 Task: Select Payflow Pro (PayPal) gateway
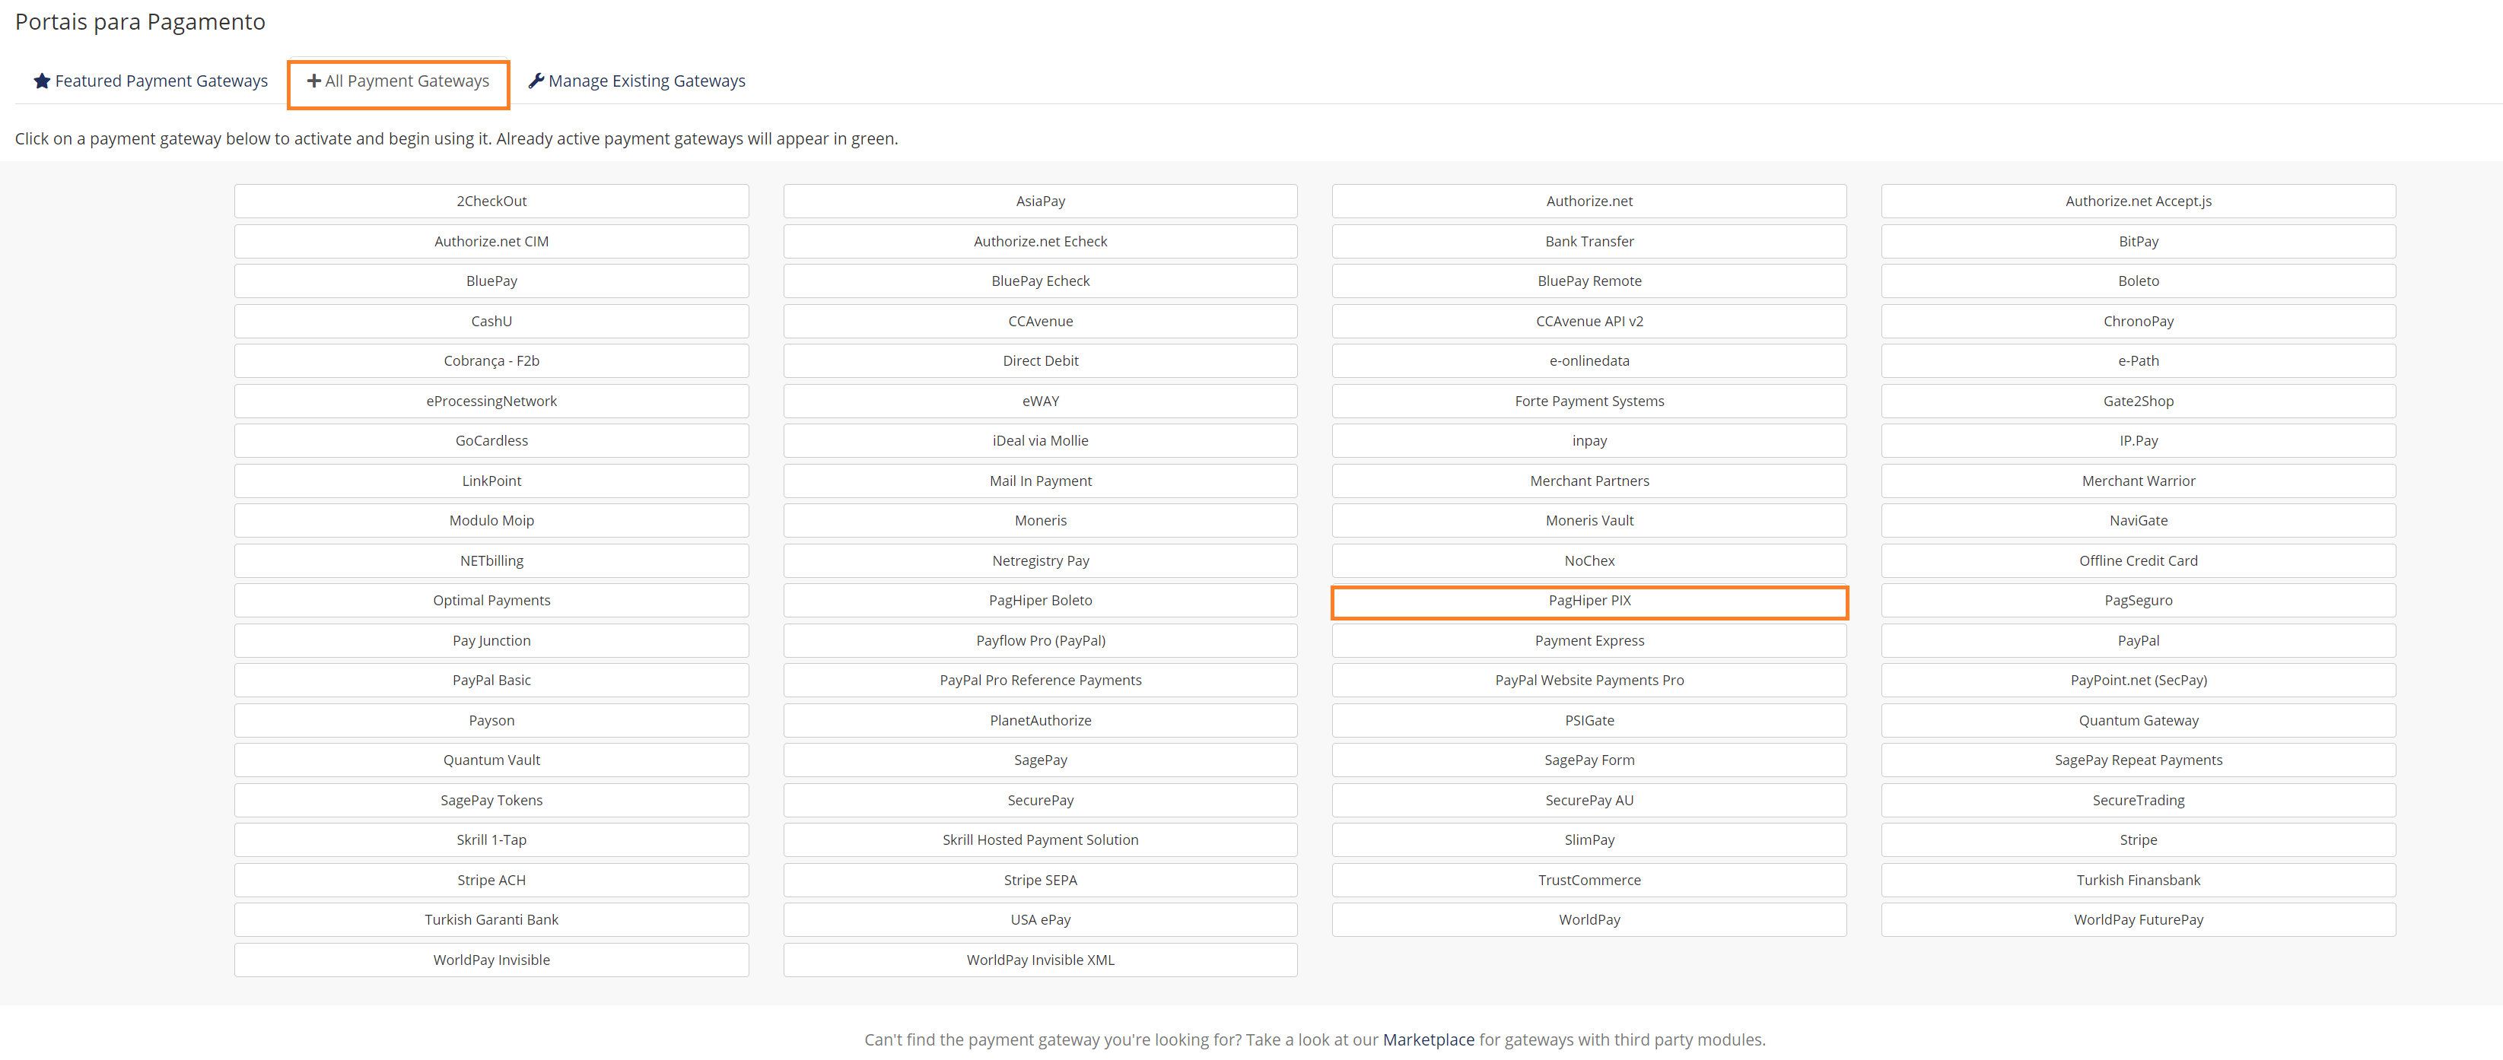point(1041,640)
